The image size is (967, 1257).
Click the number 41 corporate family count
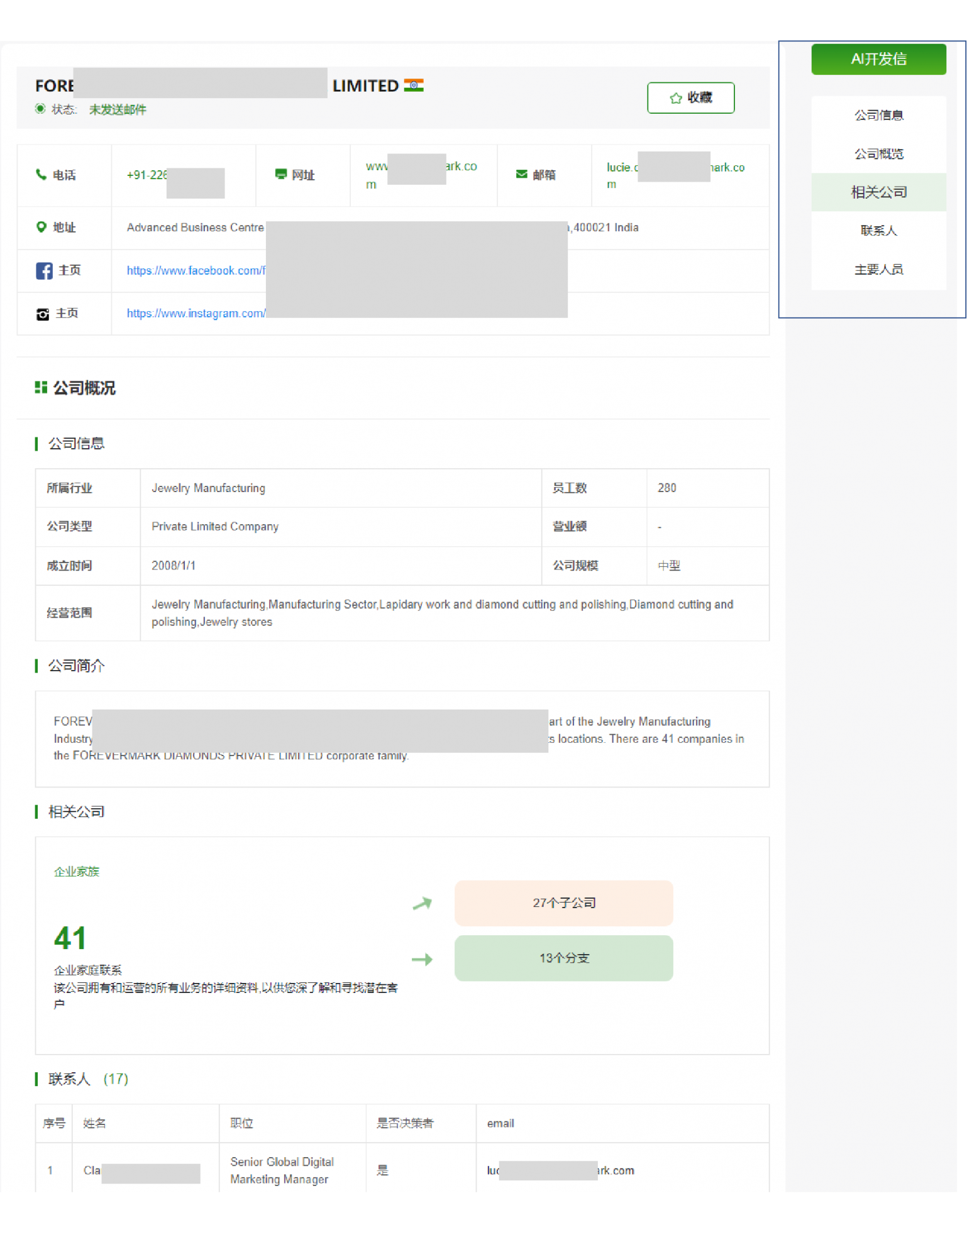(x=70, y=938)
